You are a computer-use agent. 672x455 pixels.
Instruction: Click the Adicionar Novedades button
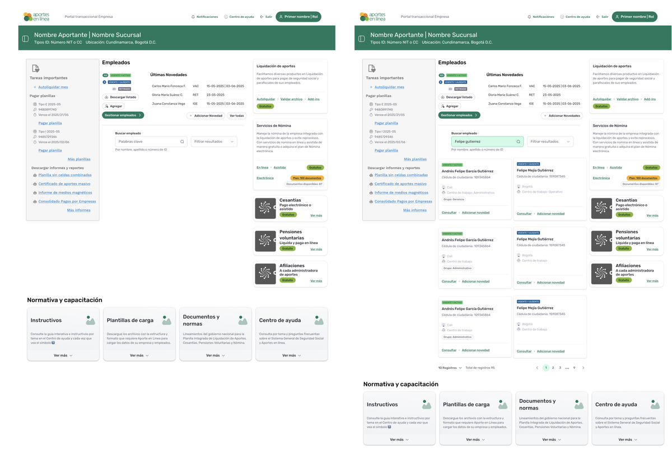(562, 116)
